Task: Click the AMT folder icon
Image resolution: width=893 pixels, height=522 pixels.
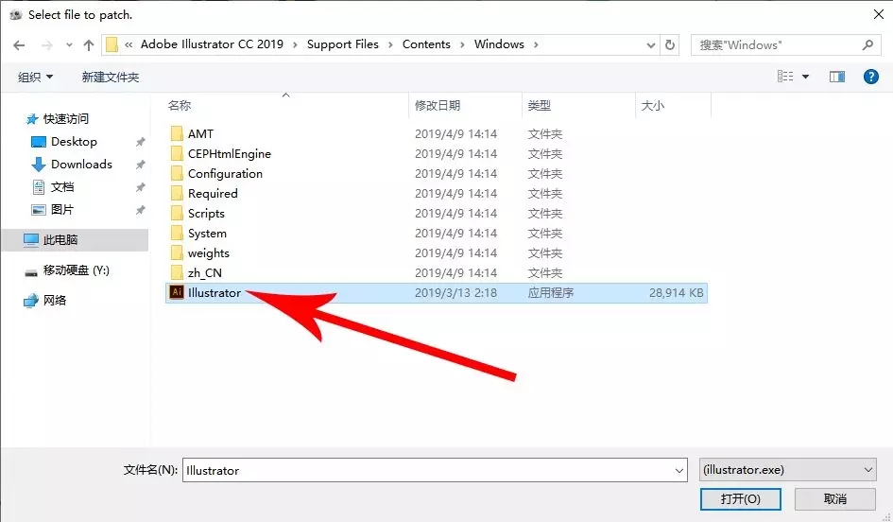Action: click(177, 134)
